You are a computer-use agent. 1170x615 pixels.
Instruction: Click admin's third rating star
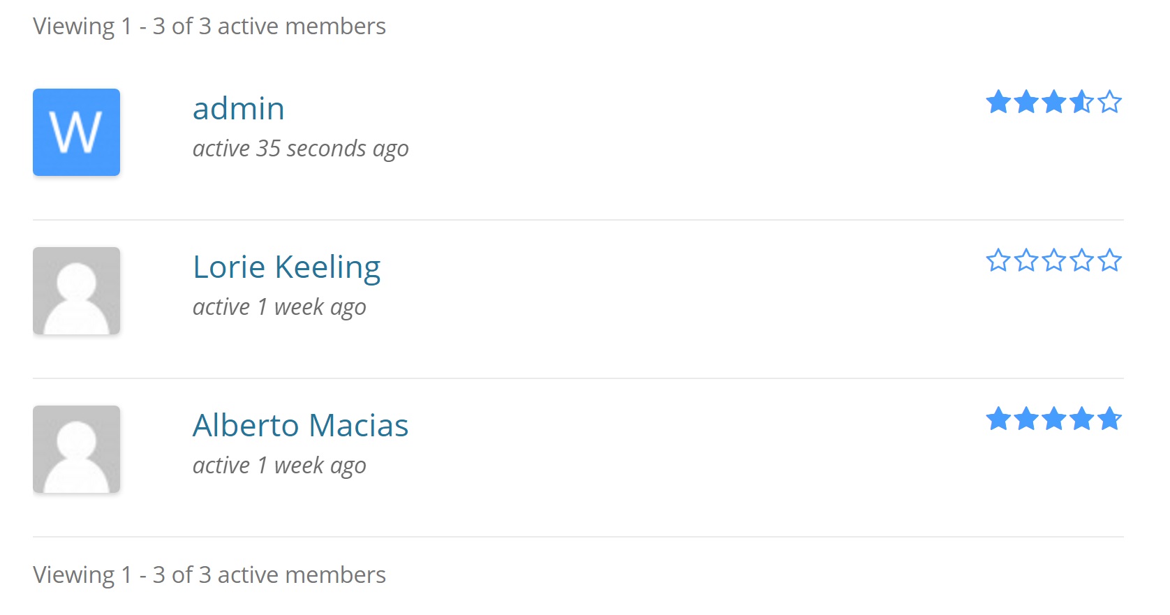point(1053,102)
